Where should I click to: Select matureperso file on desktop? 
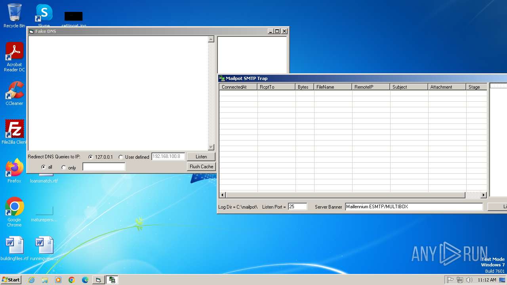pyautogui.click(x=44, y=214)
